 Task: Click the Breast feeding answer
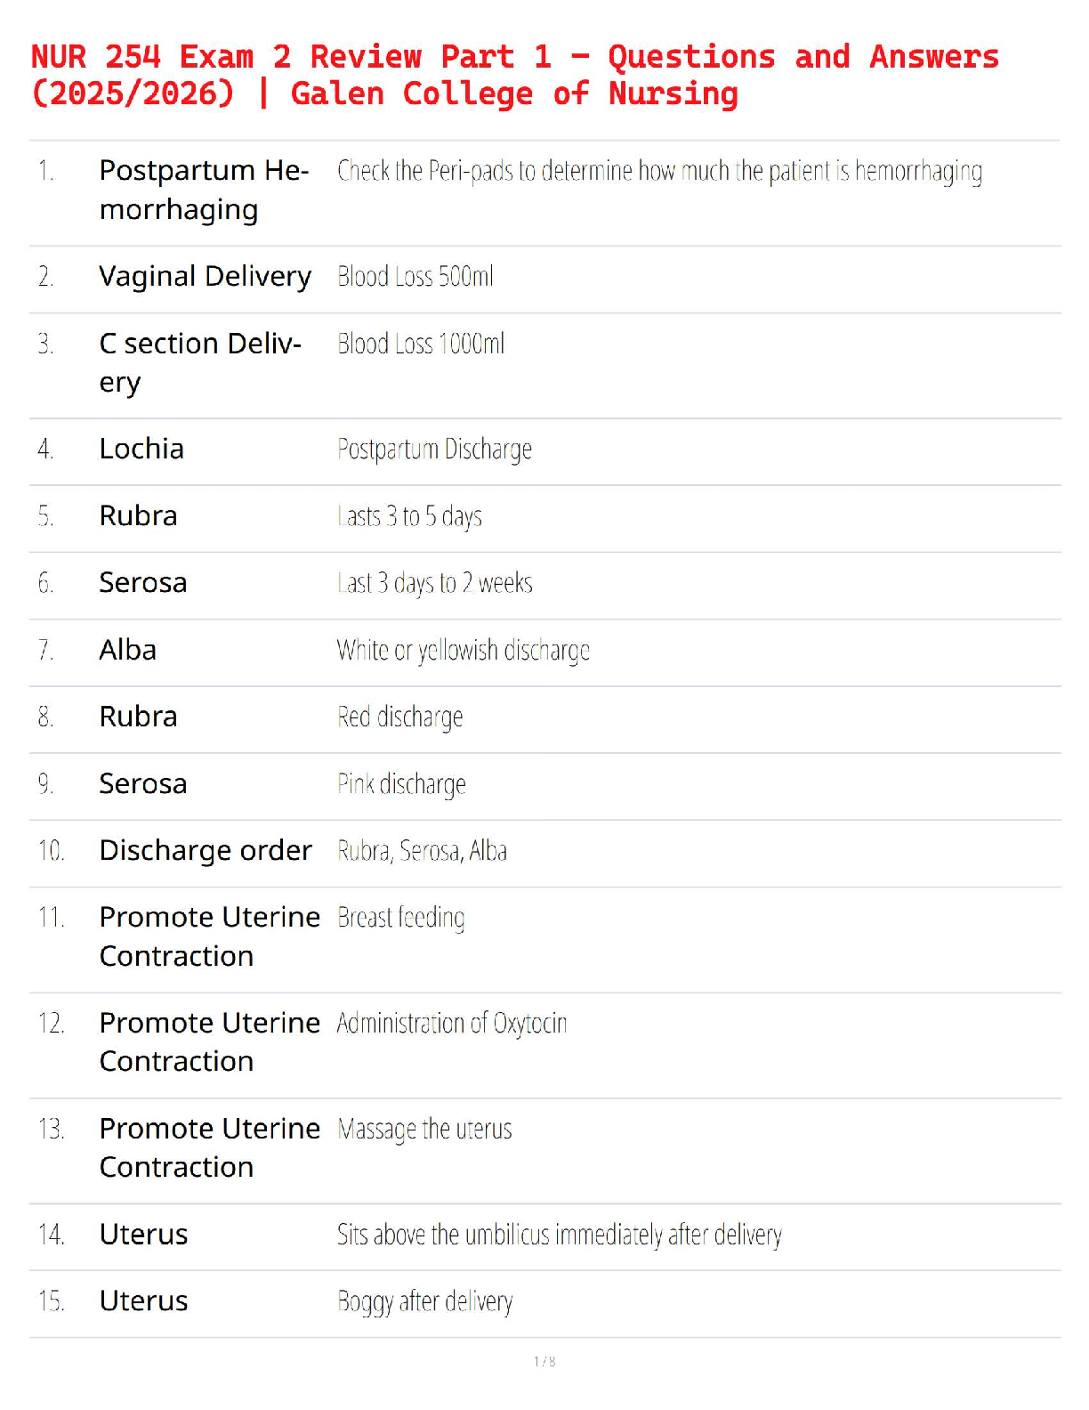tap(400, 918)
